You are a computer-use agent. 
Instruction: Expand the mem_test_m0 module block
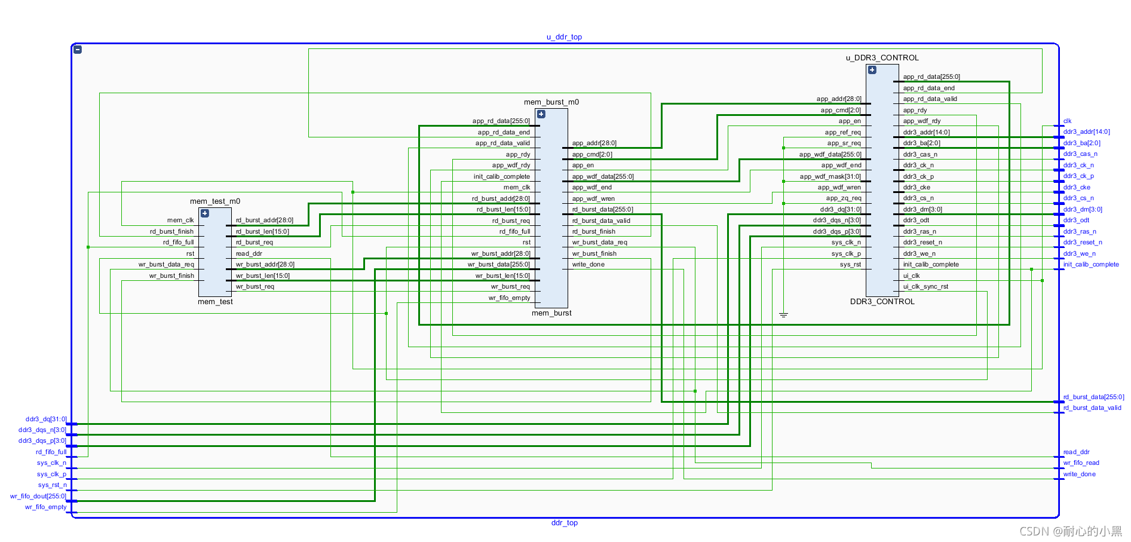205,213
